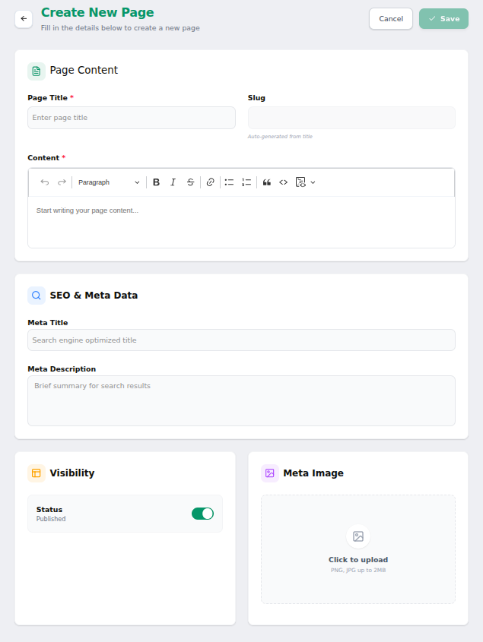Click the Meta Description text area

click(x=242, y=401)
